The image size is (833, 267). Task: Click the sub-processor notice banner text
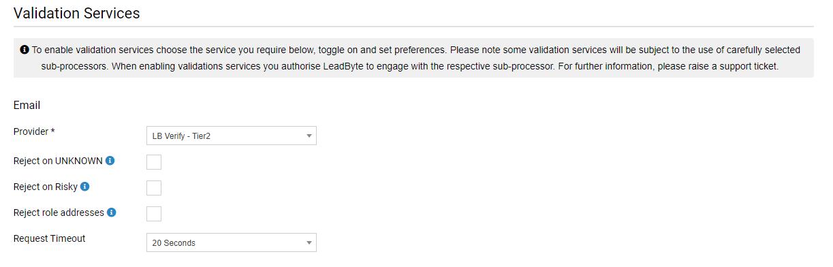pyautogui.click(x=416, y=59)
